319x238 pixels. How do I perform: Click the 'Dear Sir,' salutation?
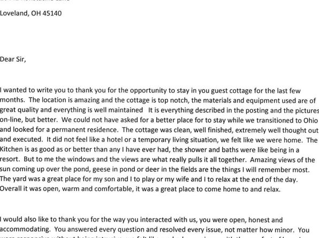pyautogui.click(x=13, y=59)
